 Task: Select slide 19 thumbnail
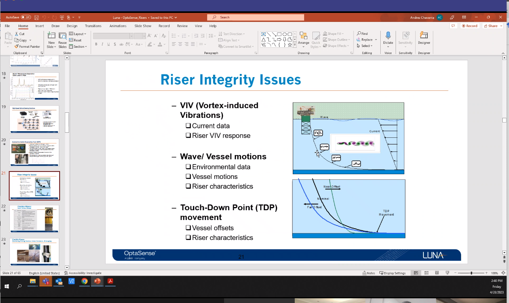(34, 119)
